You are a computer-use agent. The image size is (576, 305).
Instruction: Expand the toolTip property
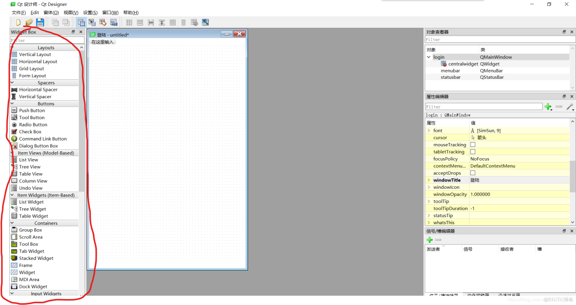point(429,201)
